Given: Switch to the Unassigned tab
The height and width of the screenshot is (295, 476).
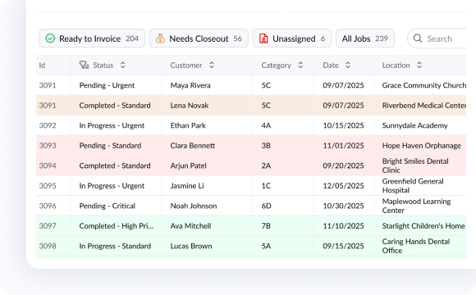Looking at the screenshot, I should click(x=291, y=39).
